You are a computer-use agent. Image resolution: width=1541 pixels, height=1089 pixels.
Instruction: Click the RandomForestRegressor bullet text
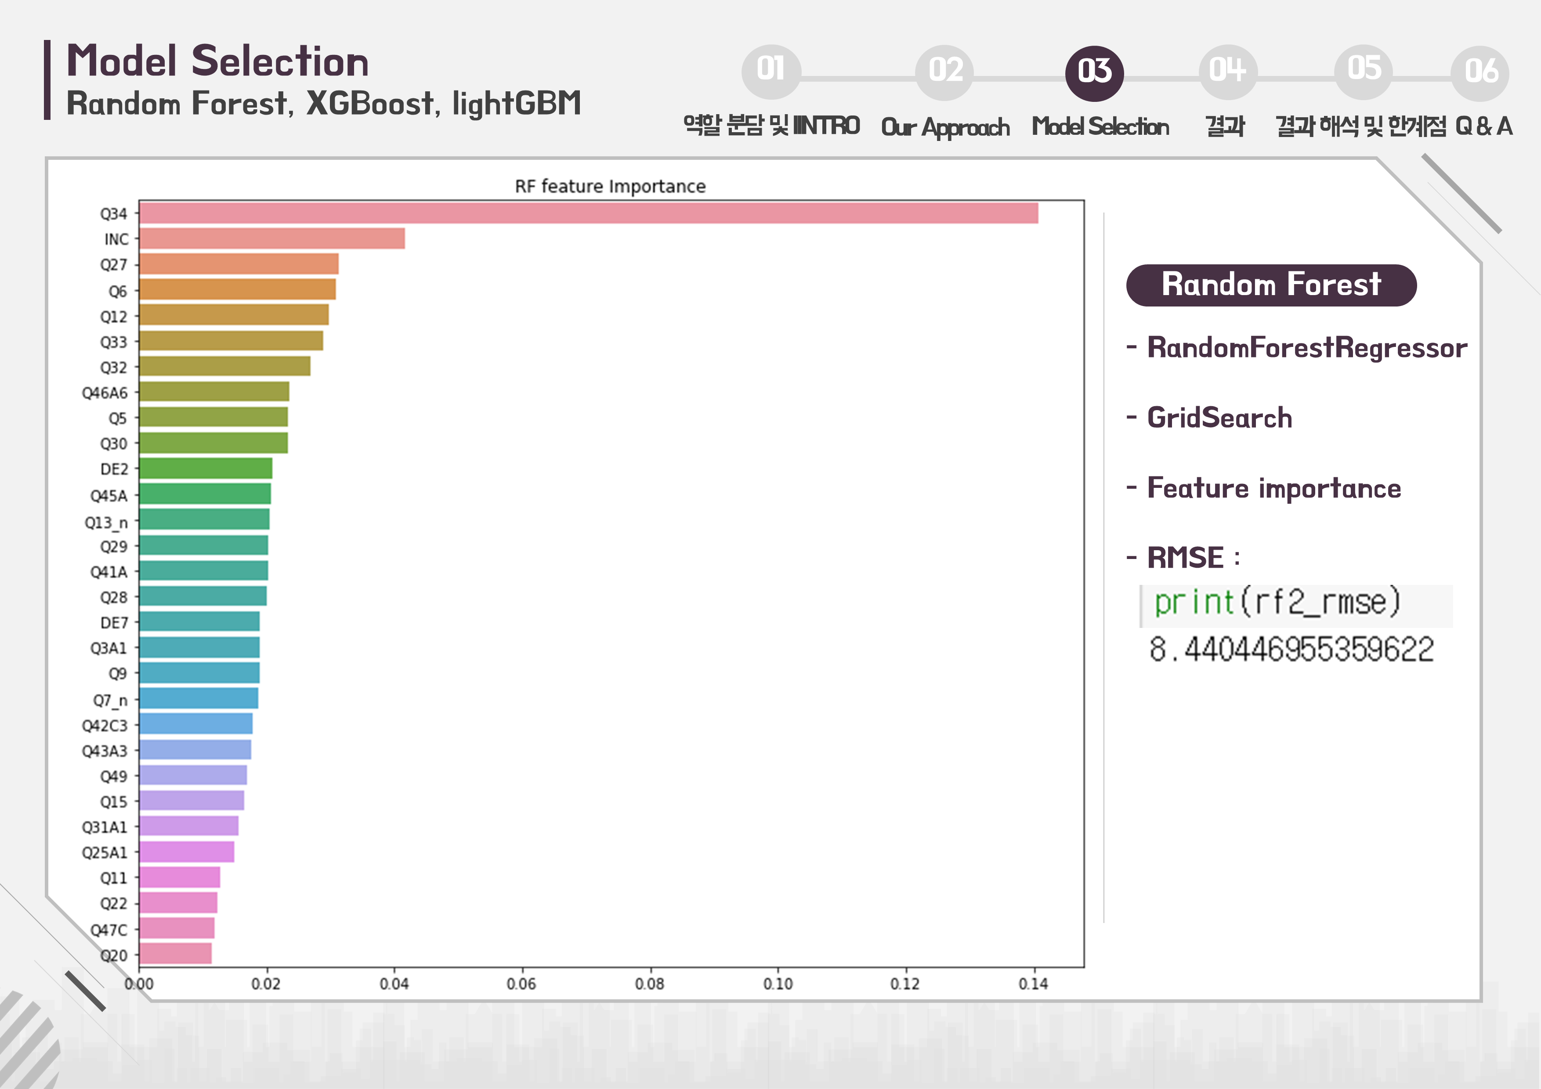click(x=1306, y=348)
